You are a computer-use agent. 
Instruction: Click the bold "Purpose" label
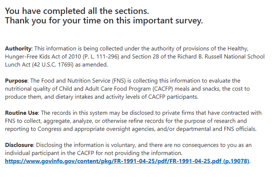tap(16, 81)
